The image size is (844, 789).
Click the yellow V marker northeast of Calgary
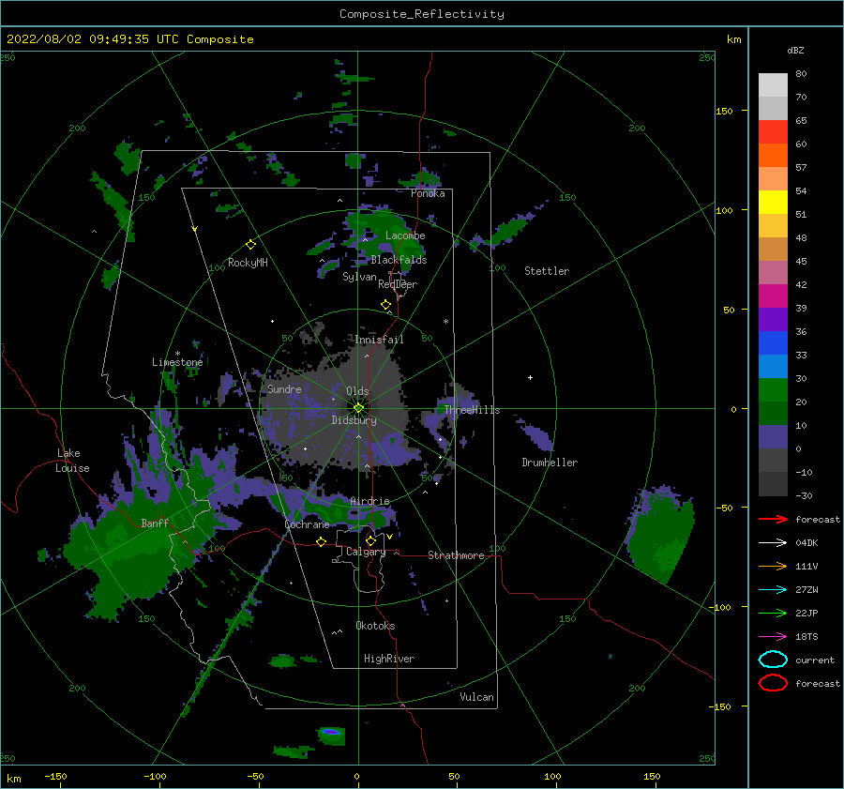[x=389, y=537]
